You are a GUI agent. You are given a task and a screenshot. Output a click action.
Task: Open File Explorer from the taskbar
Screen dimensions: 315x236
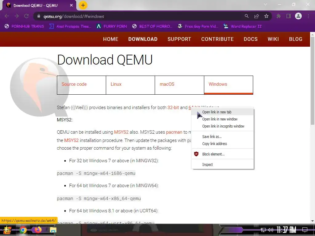pyautogui.click(x=53, y=230)
